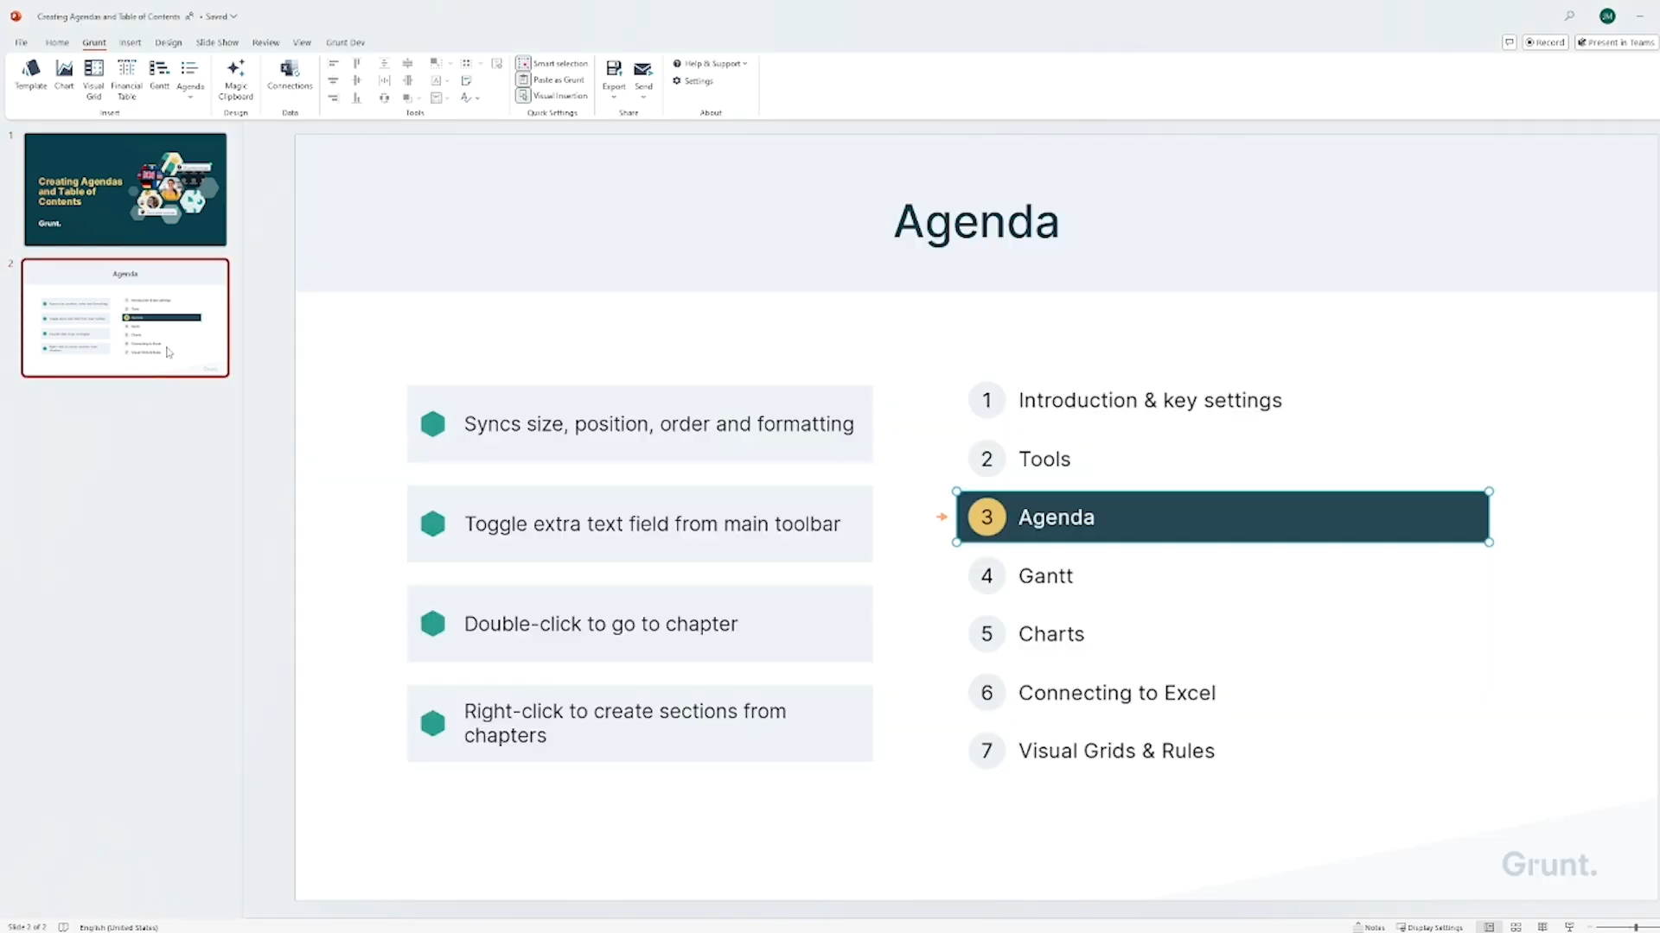The width and height of the screenshot is (1660, 933).
Task: Select slide 1 thumbnail
Action: pos(125,189)
